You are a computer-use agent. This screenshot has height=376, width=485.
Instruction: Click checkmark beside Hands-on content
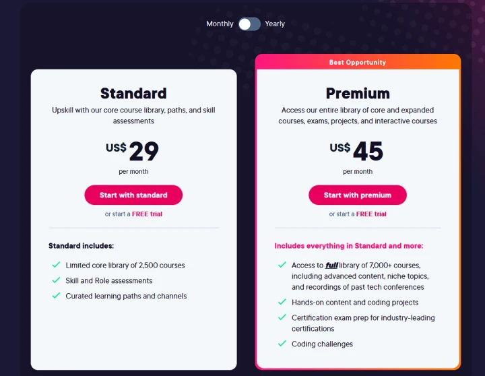coord(282,302)
